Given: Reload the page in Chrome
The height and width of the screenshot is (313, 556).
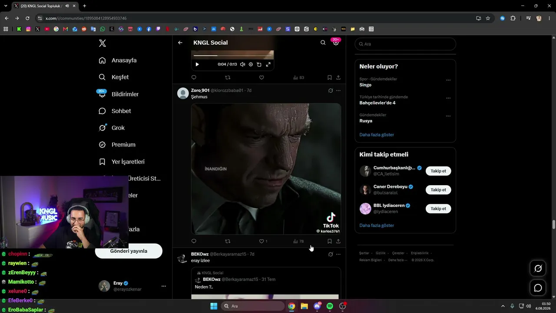Looking at the screenshot, I should click(x=27, y=18).
